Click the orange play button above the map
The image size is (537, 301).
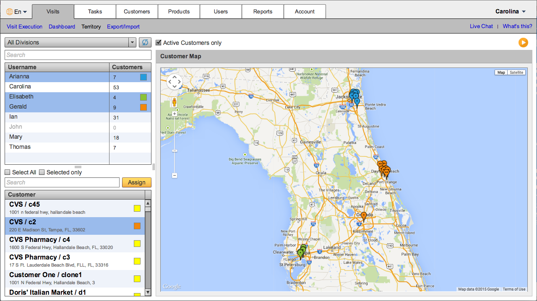(x=523, y=42)
